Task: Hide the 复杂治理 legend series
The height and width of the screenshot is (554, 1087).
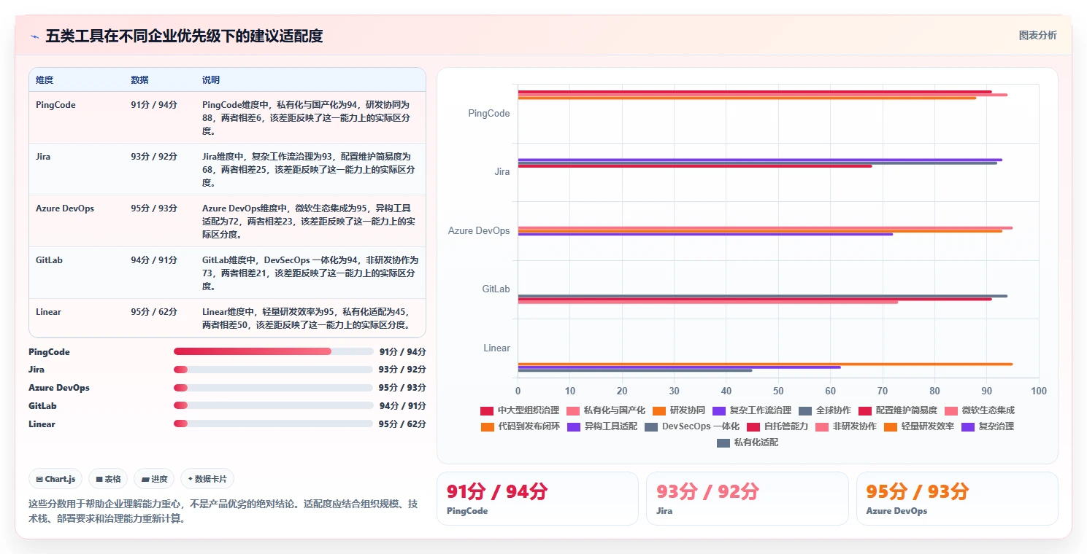Action: coord(988,426)
